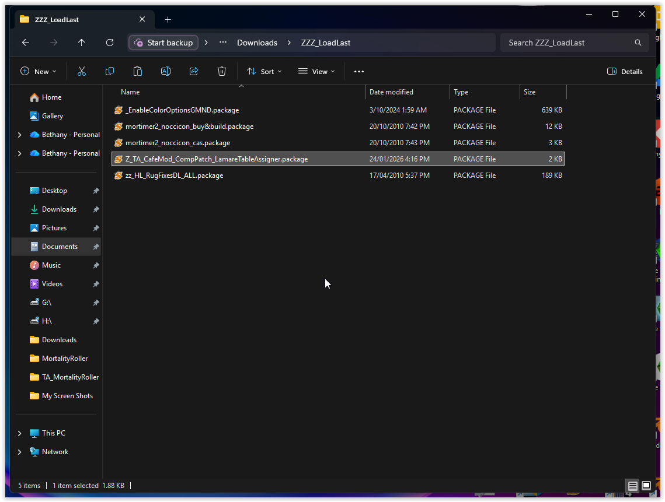Cut the selected package file
Image resolution: width=665 pixels, height=502 pixels.
tap(82, 71)
